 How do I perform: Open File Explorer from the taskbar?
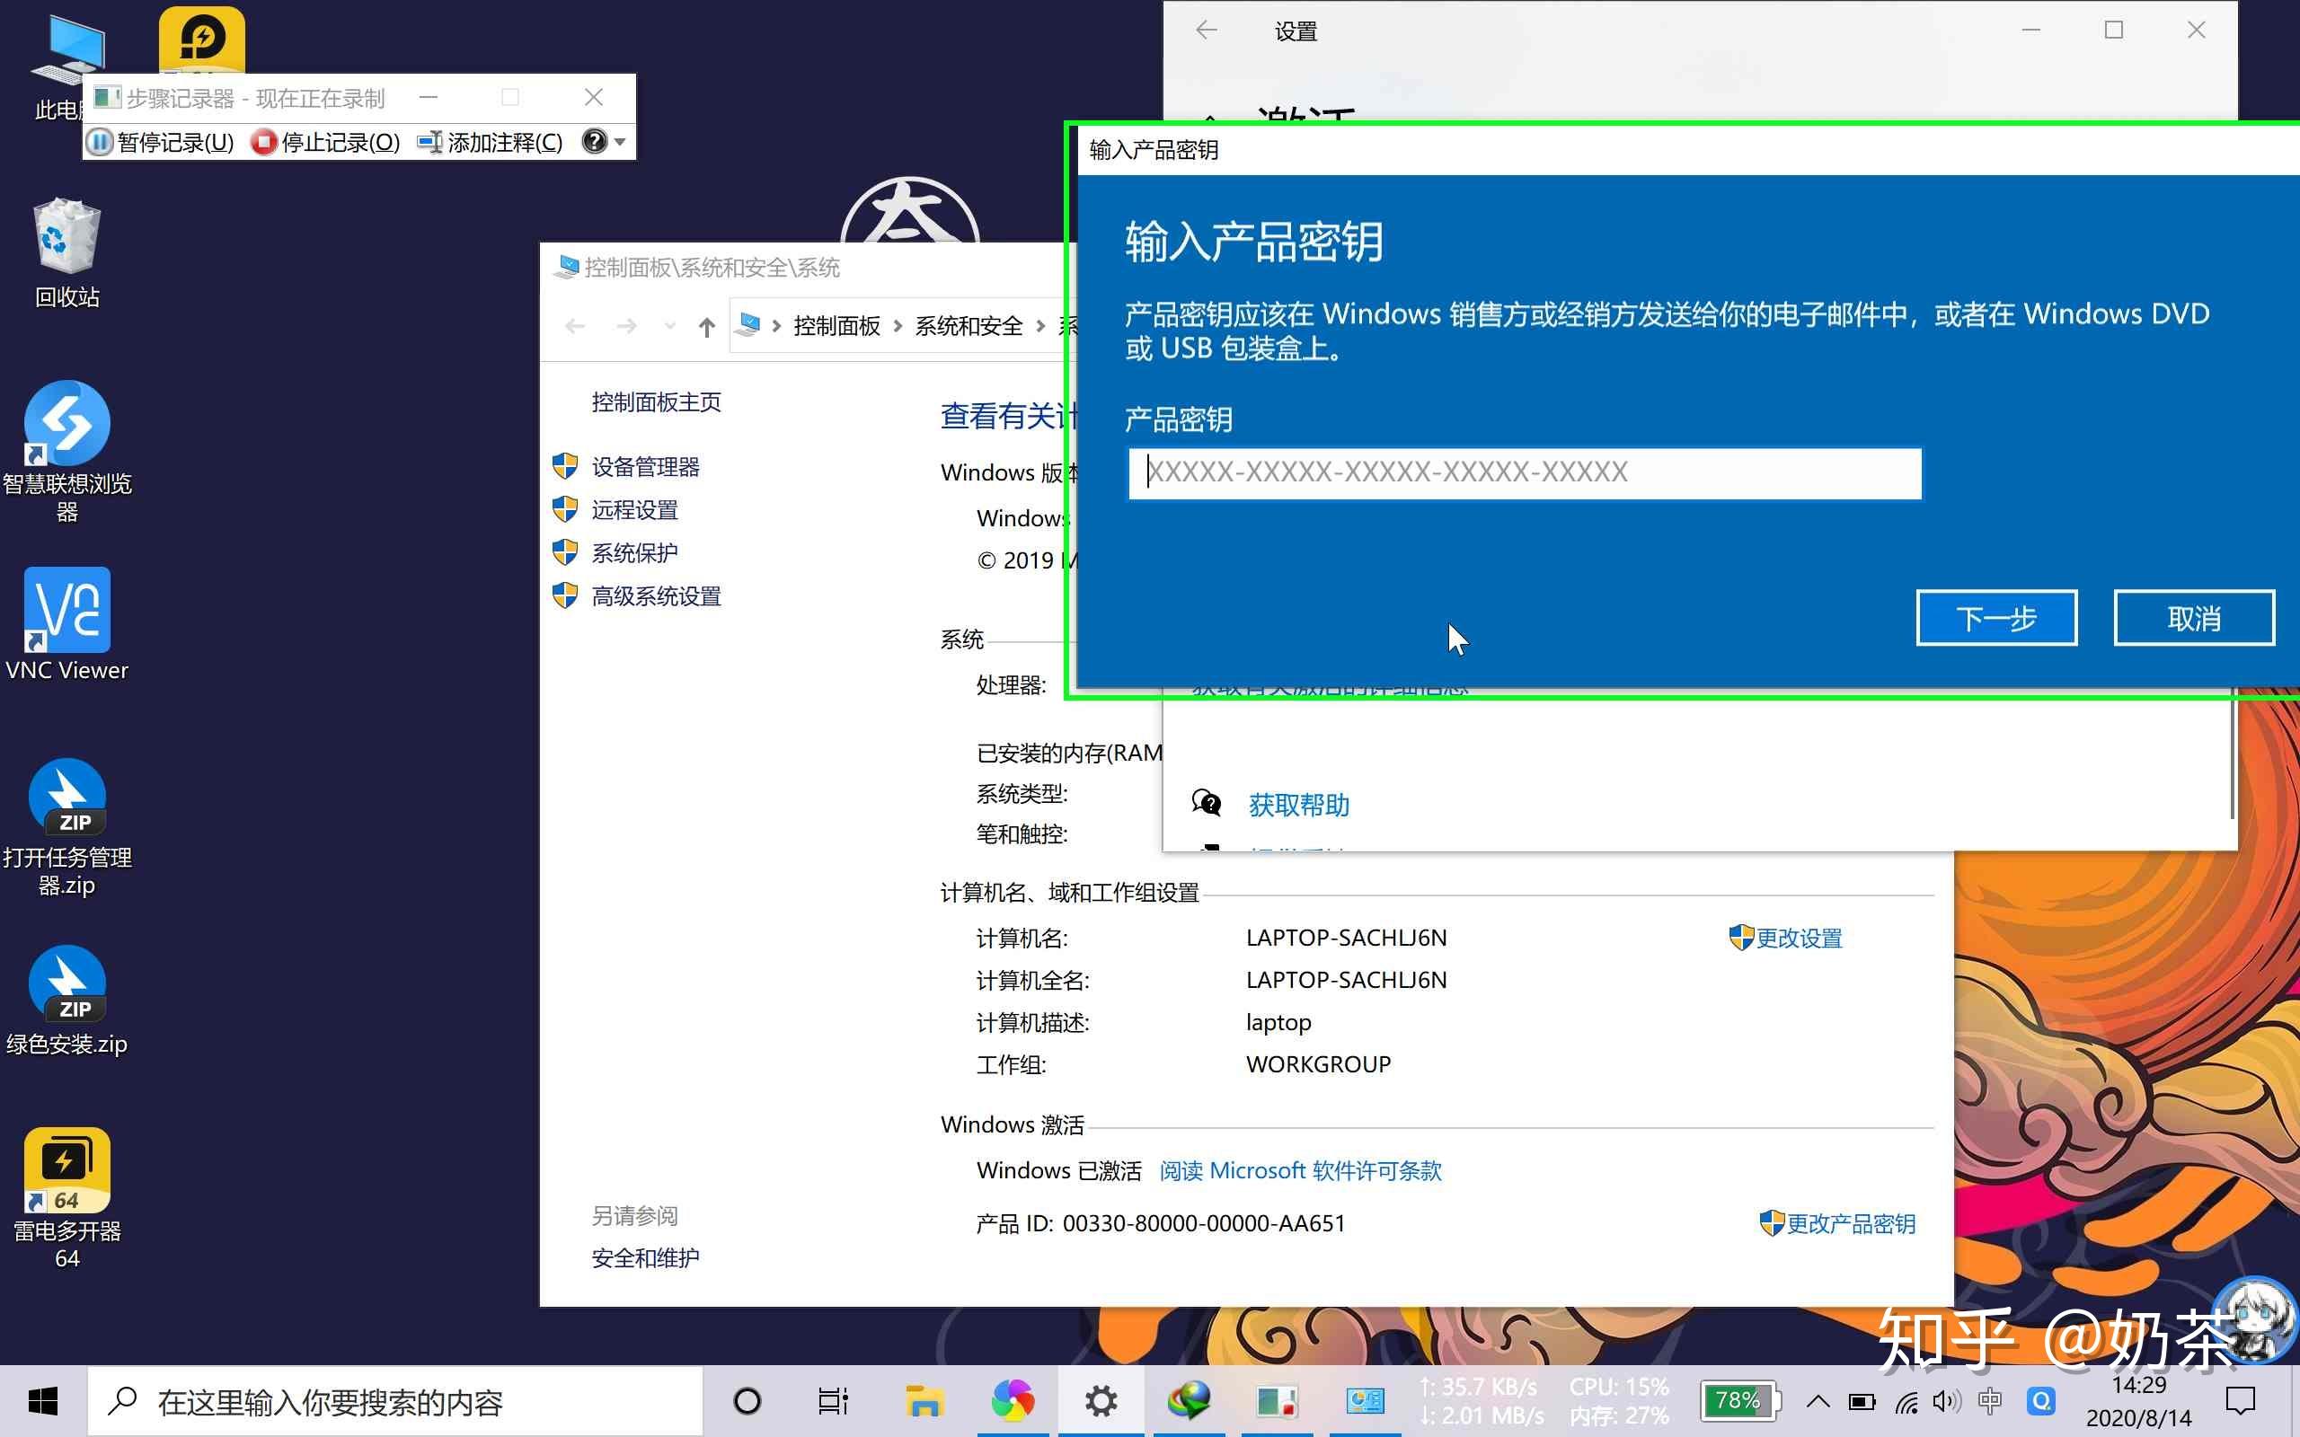[923, 1401]
